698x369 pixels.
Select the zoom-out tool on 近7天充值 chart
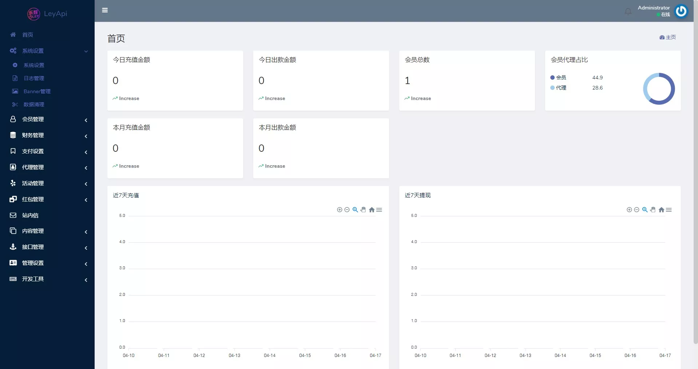coord(347,210)
